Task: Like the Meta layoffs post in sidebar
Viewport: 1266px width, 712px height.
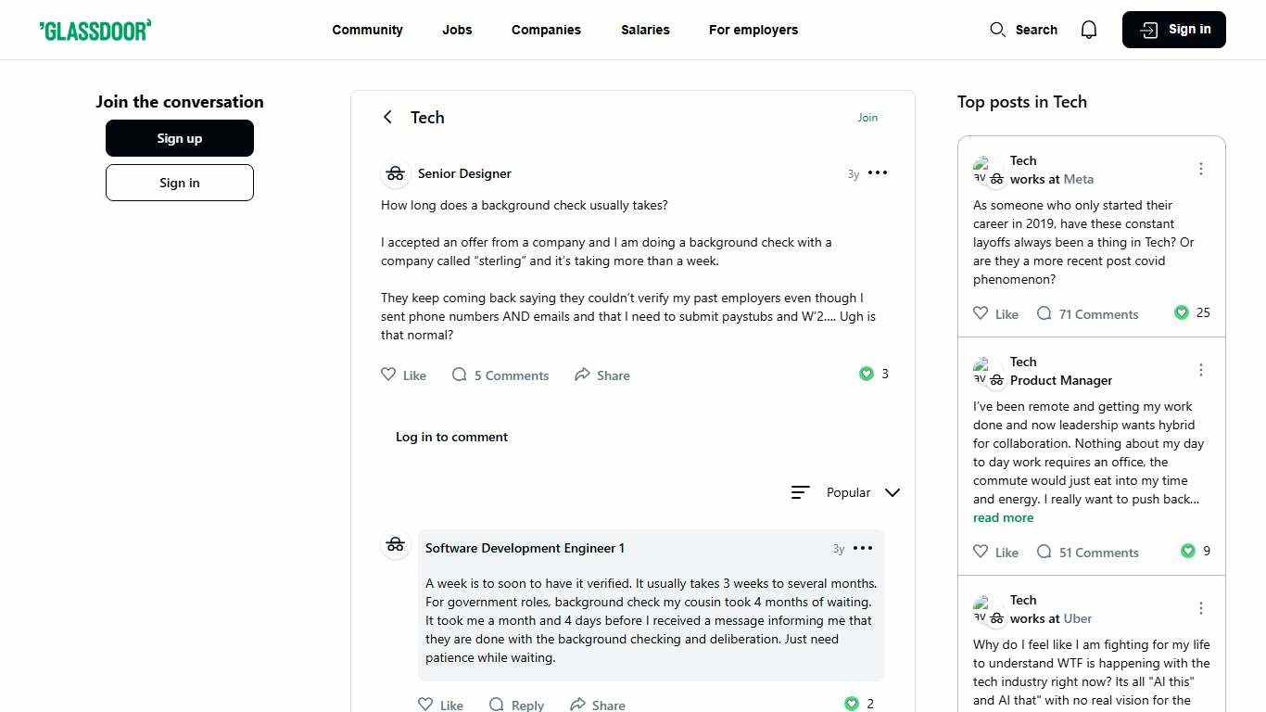Action: click(981, 313)
